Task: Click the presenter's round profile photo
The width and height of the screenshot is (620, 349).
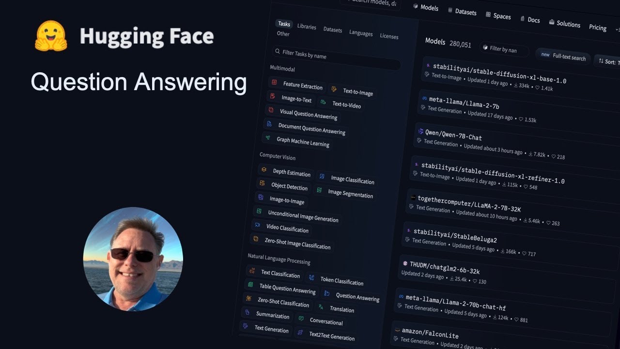Action: [x=133, y=258]
